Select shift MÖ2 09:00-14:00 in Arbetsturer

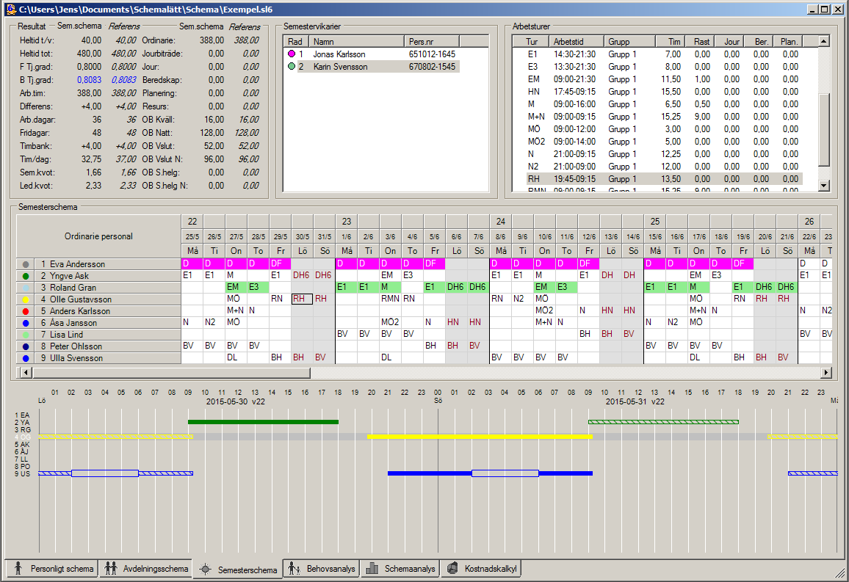tap(665, 141)
